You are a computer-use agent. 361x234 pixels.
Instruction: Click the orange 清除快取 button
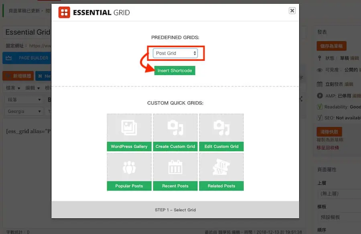pos(329,132)
